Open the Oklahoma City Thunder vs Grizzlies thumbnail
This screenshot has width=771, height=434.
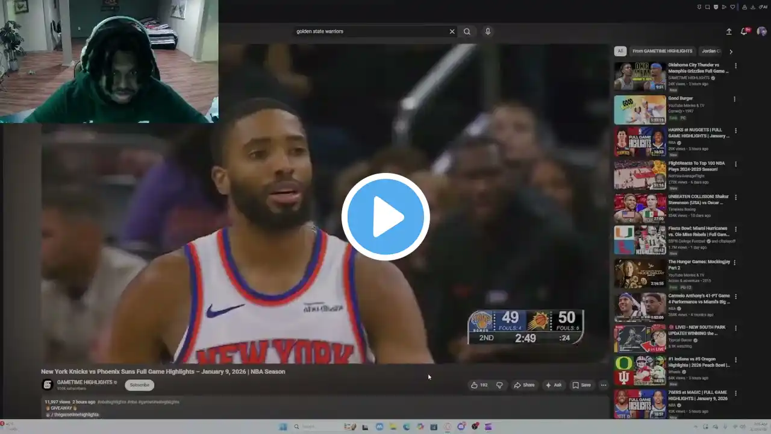[x=640, y=77]
